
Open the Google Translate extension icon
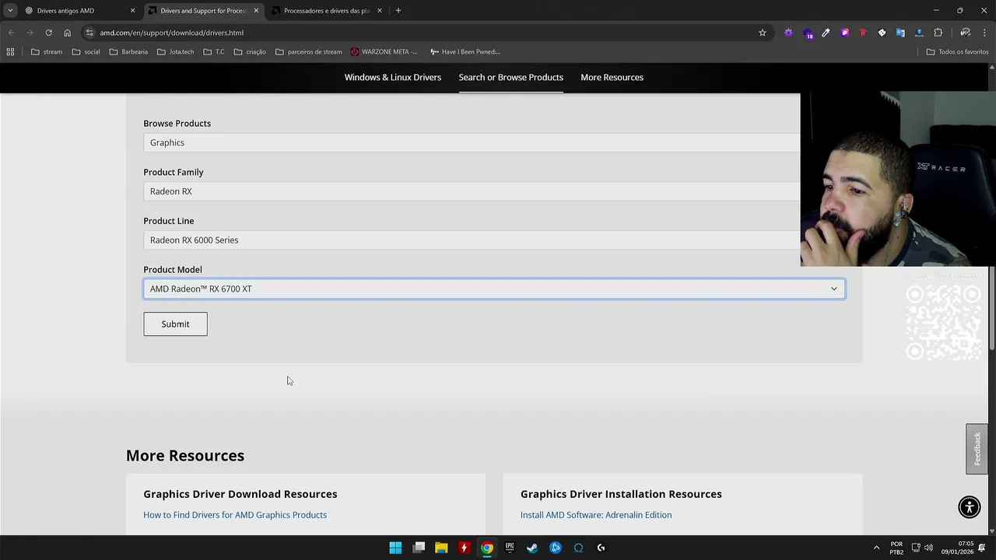point(900,33)
